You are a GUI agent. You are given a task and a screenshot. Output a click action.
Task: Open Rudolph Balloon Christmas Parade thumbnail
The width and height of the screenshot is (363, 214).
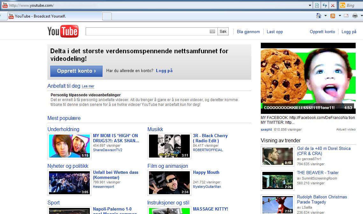click(x=278, y=204)
